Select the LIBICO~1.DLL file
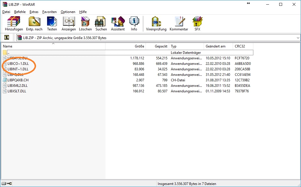 18,63
